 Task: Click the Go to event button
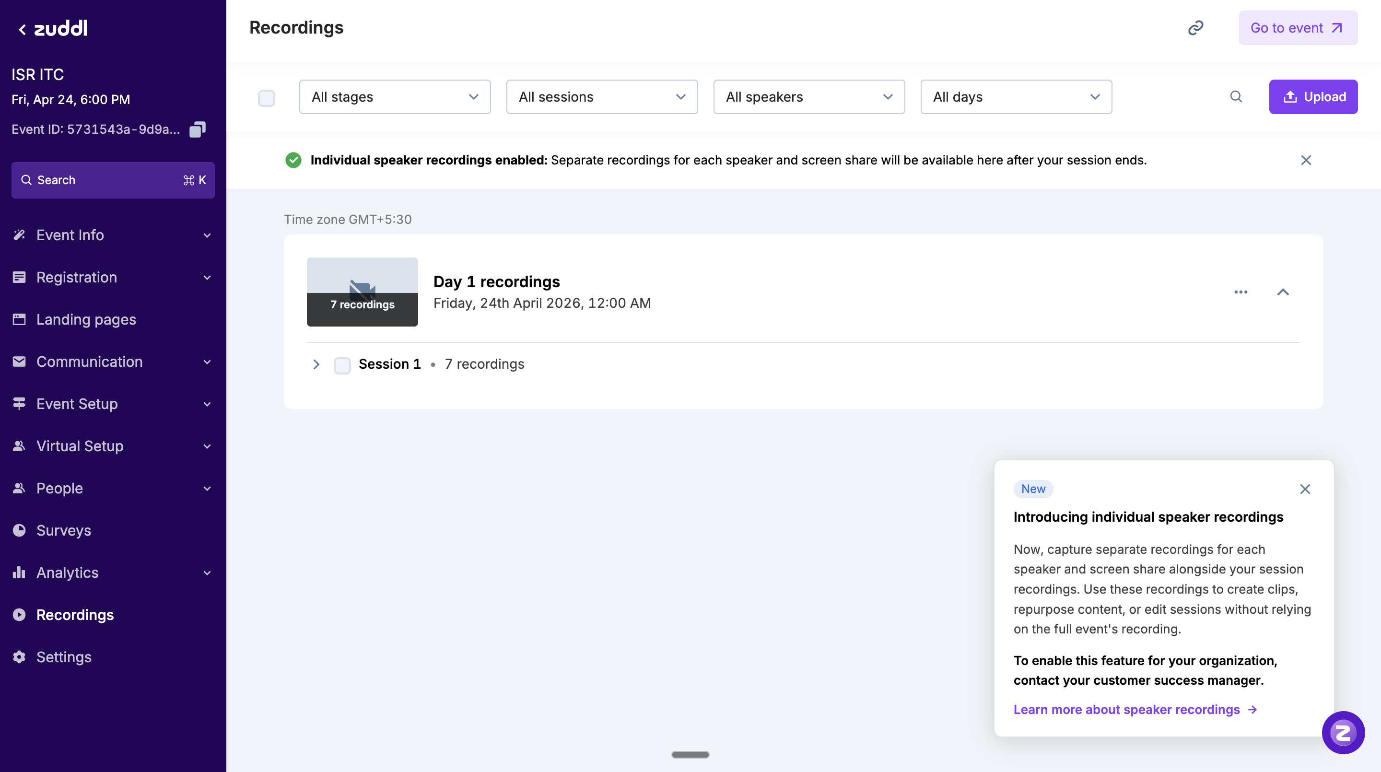point(1298,27)
